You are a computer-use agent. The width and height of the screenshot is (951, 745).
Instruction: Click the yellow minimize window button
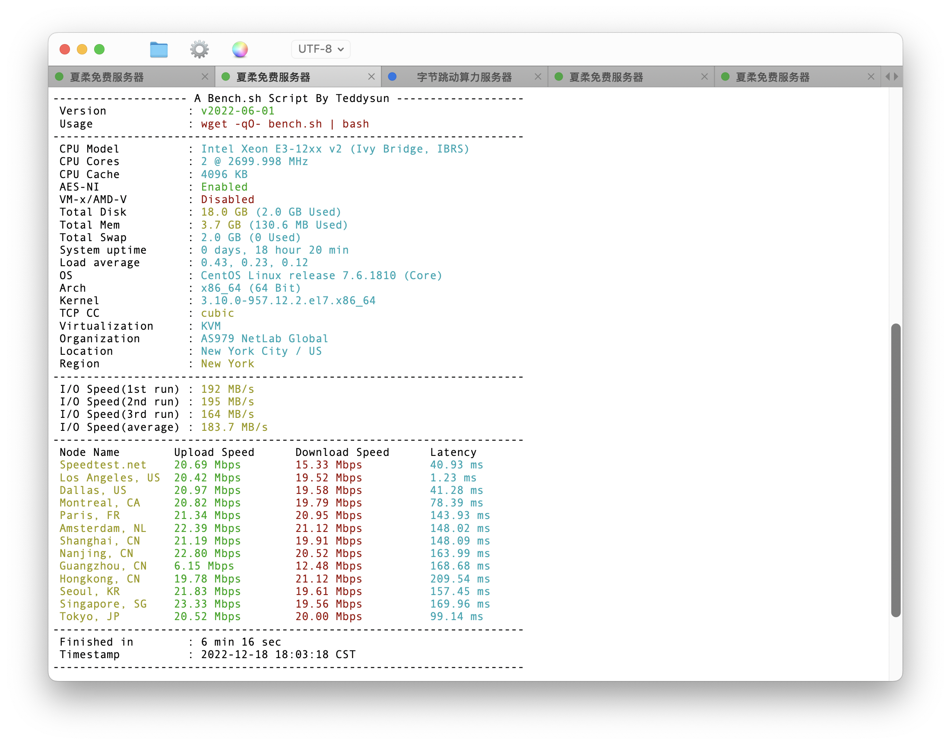[x=82, y=49]
